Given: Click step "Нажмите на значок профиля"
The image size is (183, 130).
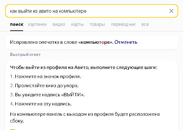Looking at the screenshot, I should (48, 77).
